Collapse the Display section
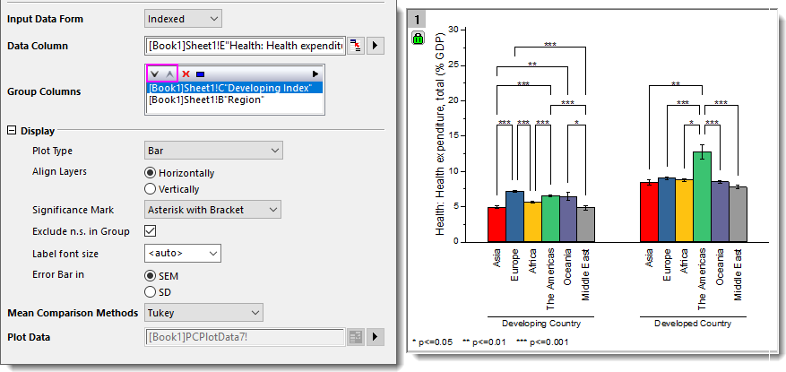786x372 pixels. [12, 131]
